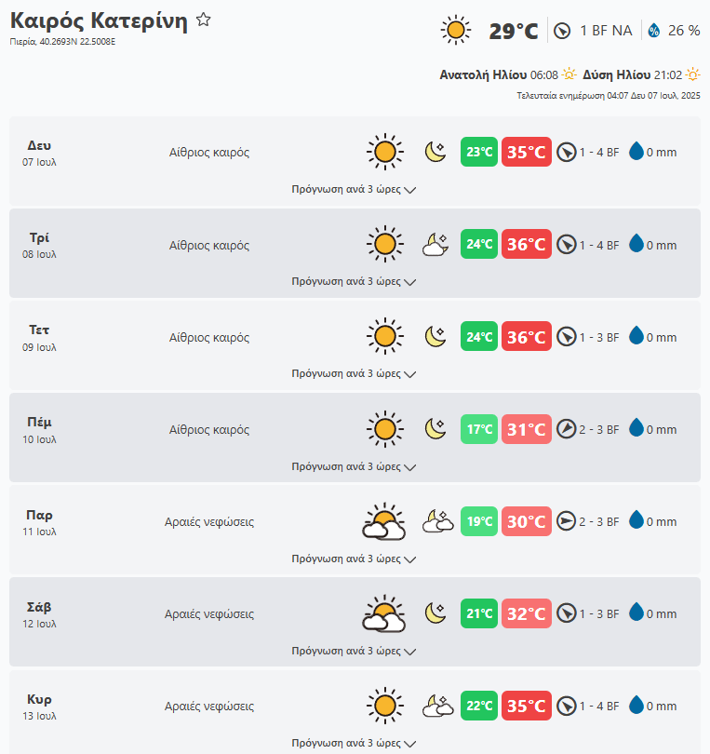Screen dimensions: 710x754
Task: Click the Αραιές νεφώσεις text for Saturday
Action: pyautogui.click(x=209, y=614)
